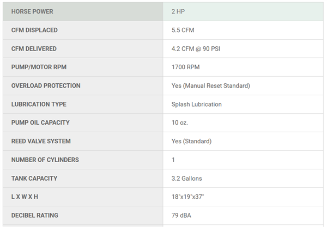Select the 18"x19"x37" dimensions value
Image resolution: width=327 pixels, height=227 pixels.
[187, 197]
